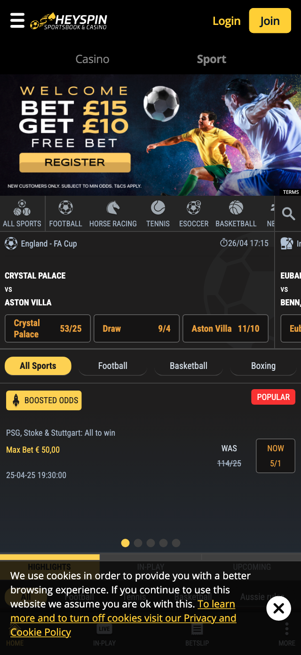Select the Tennis sport icon
This screenshot has height=655, width=301.
pos(158,214)
